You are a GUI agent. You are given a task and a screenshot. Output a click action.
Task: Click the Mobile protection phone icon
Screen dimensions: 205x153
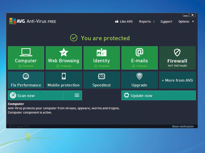click(64, 76)
